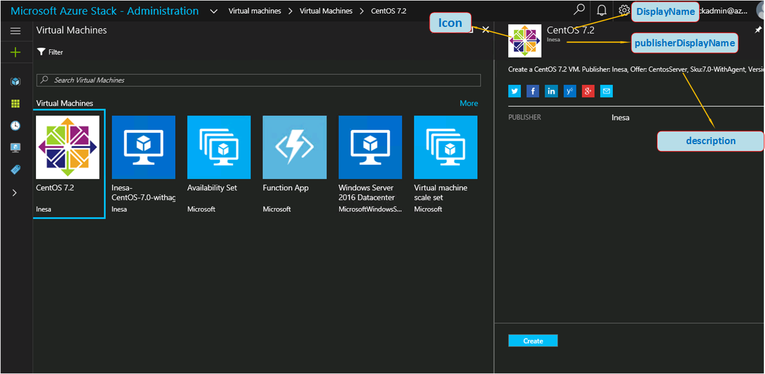The width and height of the screenshot is (765, 374).
Task: Select the Availability Set tile
Action: tap(219, 165)
